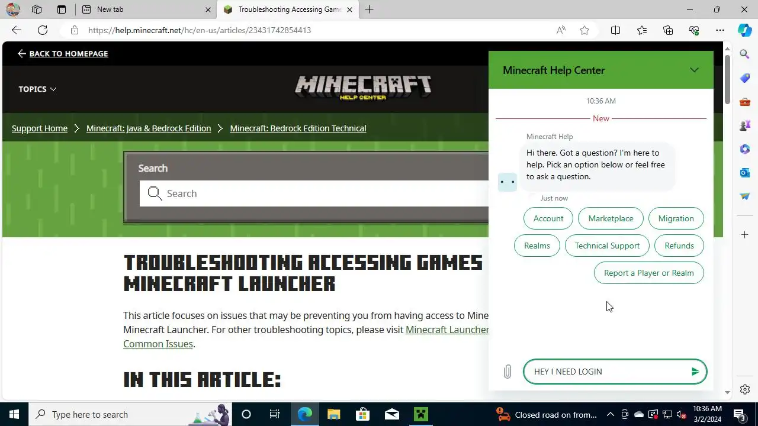
Task: Open Edge Settings and more menu
Action: pyautogui.click(x=720, y=30)
